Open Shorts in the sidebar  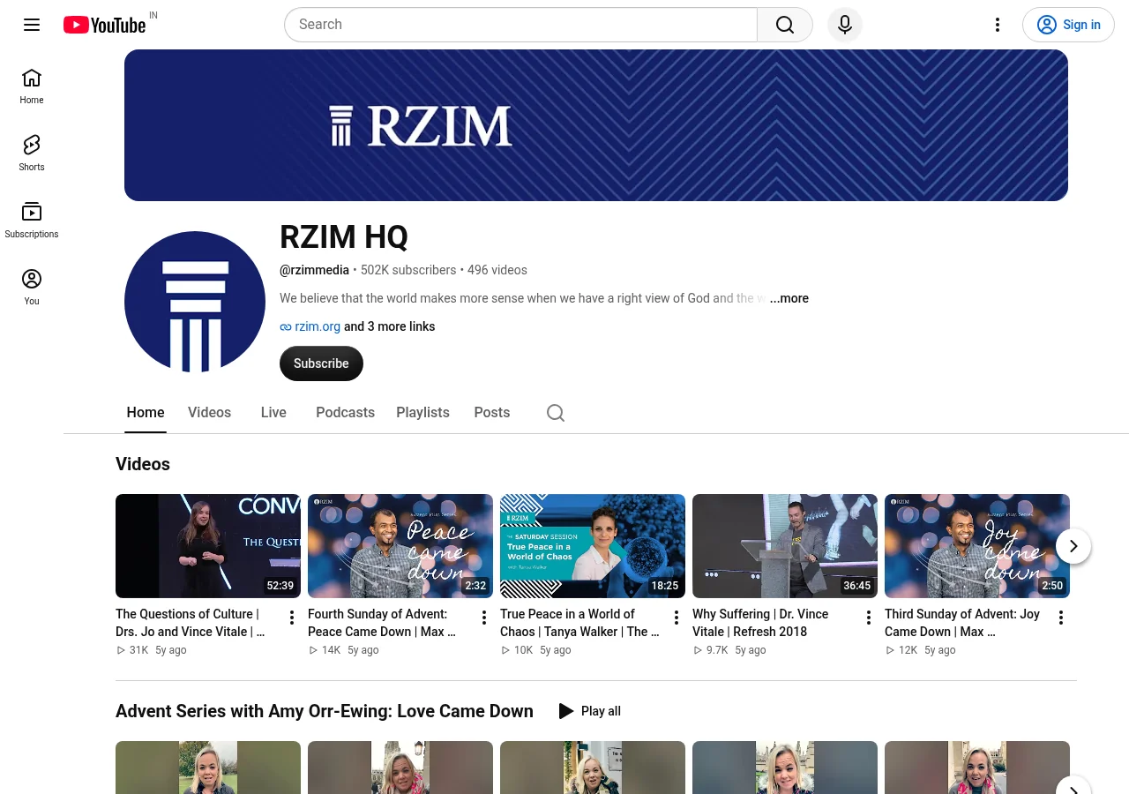pyautogui.click(x=32, y=154)
